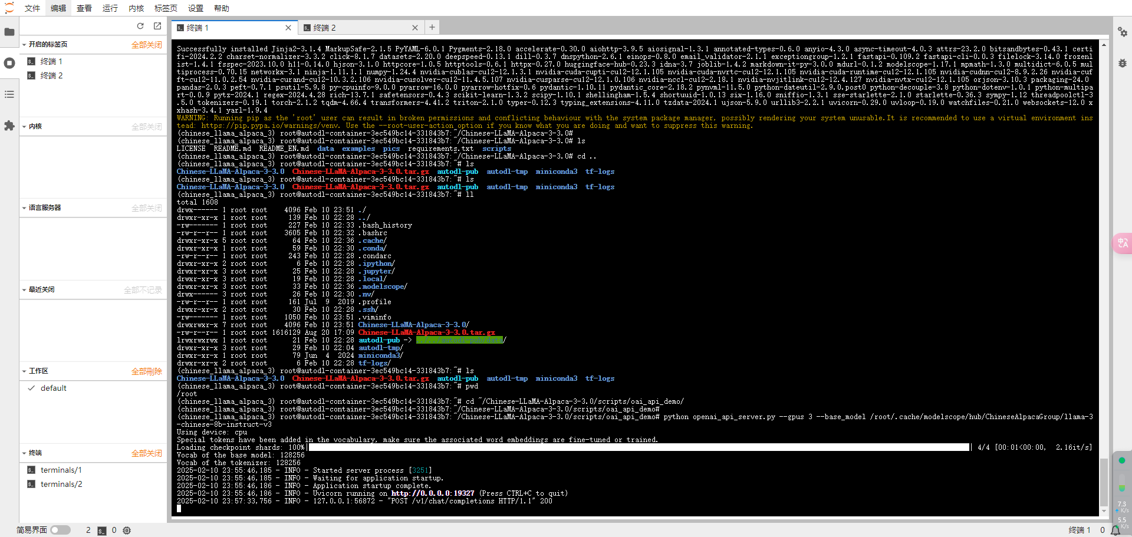Open the file browser sidebar icon
The image size is (1132, 537).
click(9, 32)
